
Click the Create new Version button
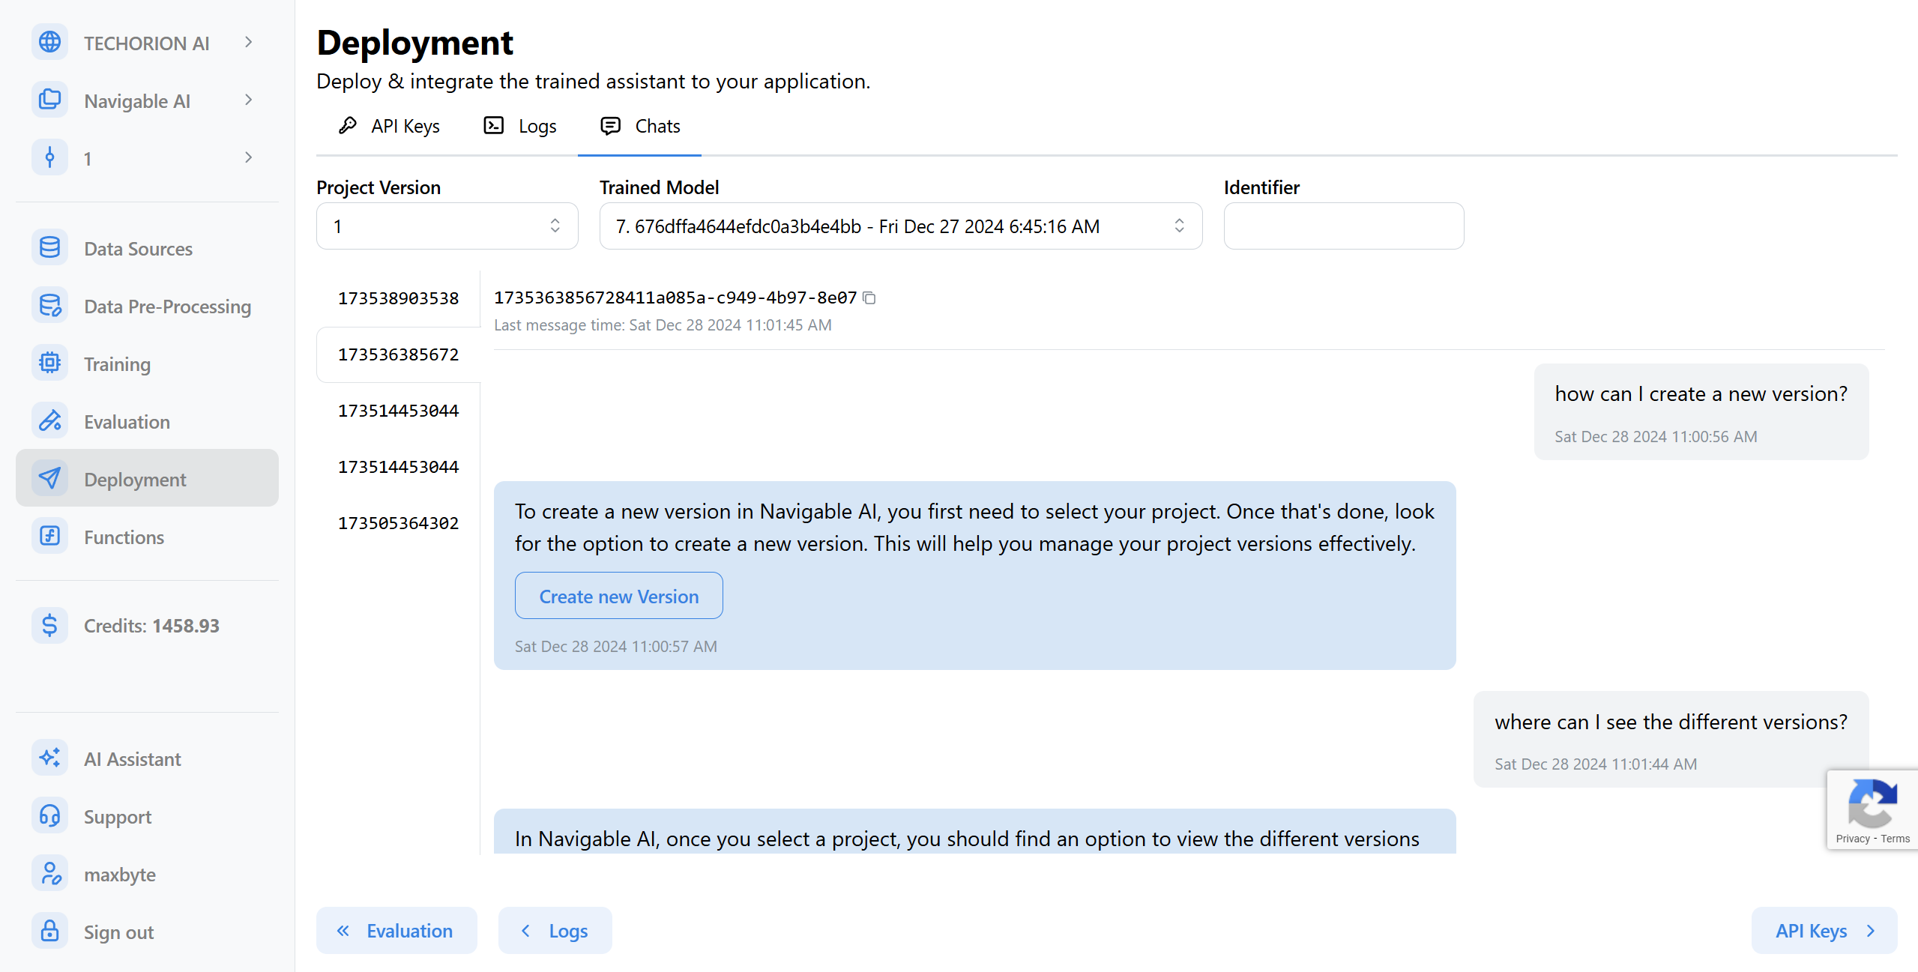coord(618,597)
